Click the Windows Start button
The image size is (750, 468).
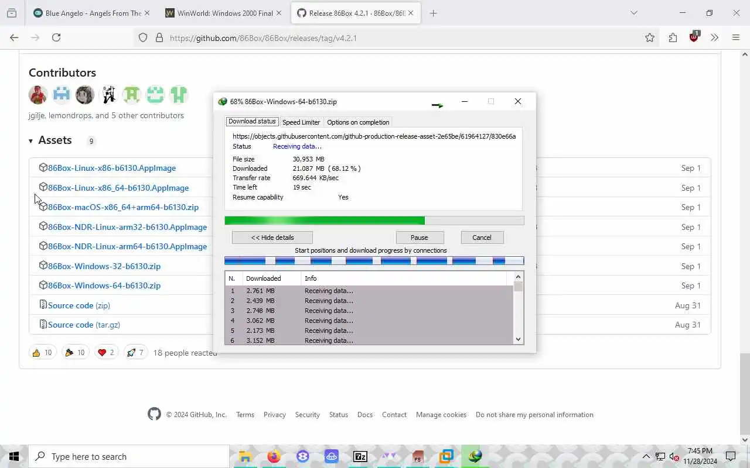(14, 456)
